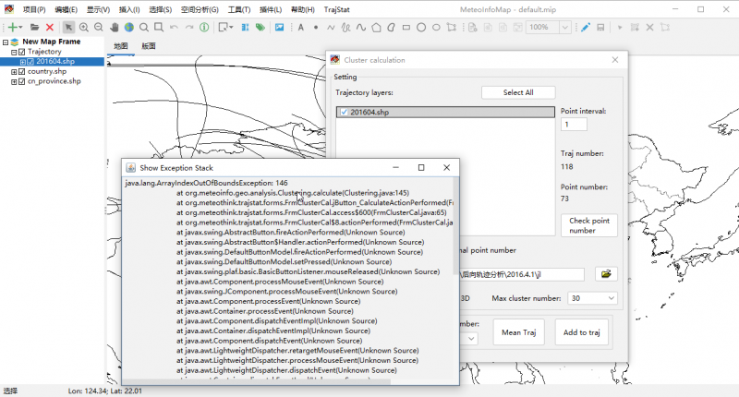Click the full extent globe icon
The height and width of the screenshot is (397, 739).
point(128,28)
